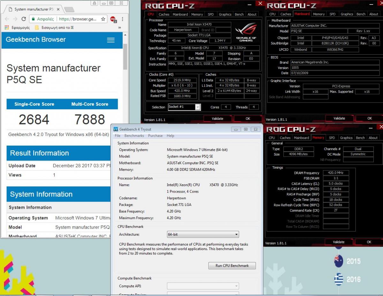Click Validate in CPU tab window

click(x=218, y=118)
